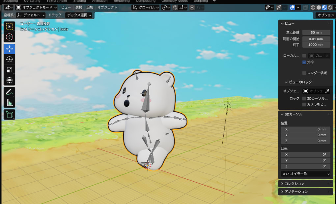Click eyedropper in the lock object field
Viewport: 336px width, 204px height.
point(327,91)
